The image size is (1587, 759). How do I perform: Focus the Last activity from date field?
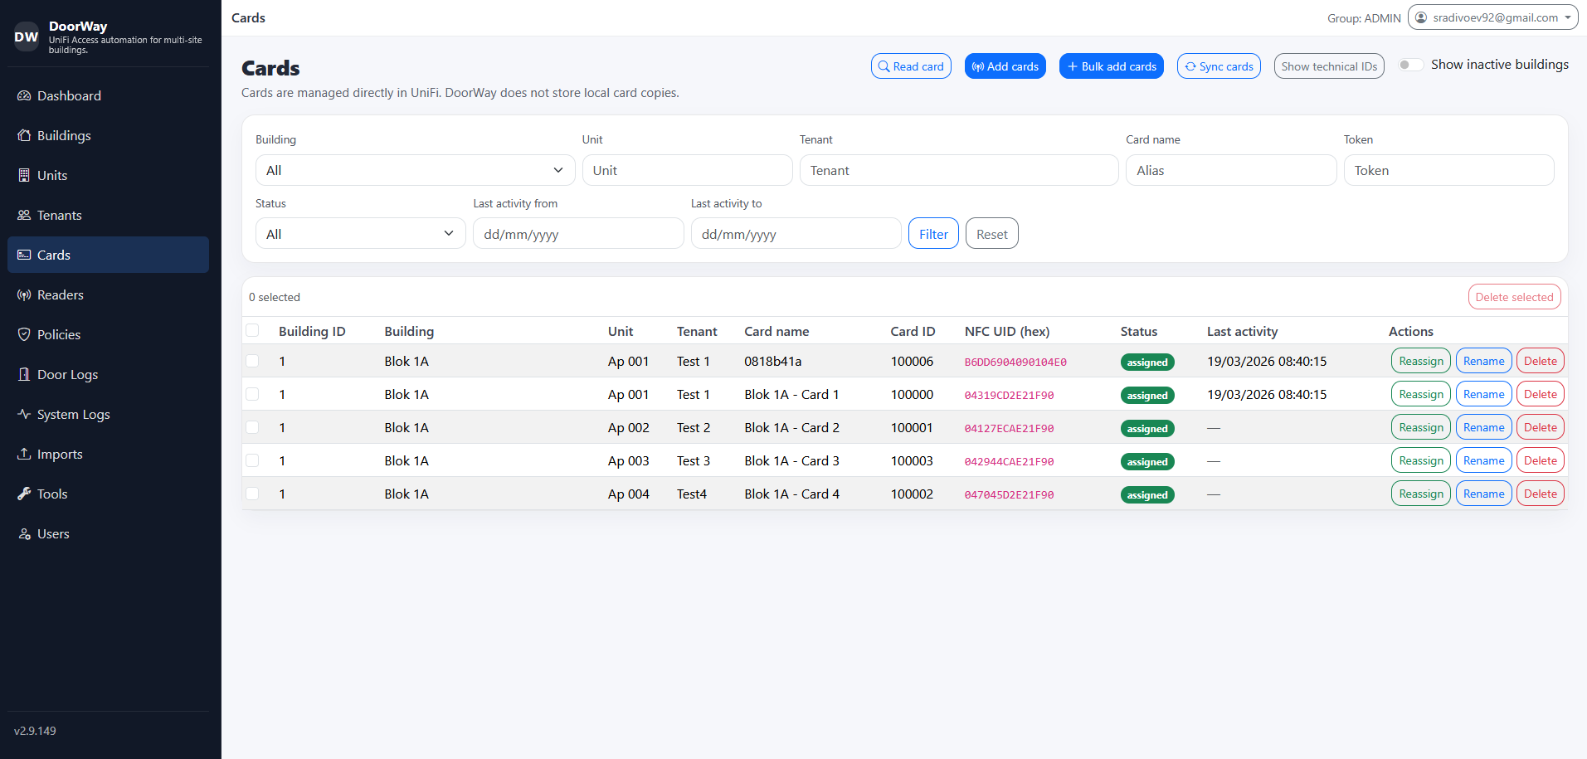coord(577,234)
